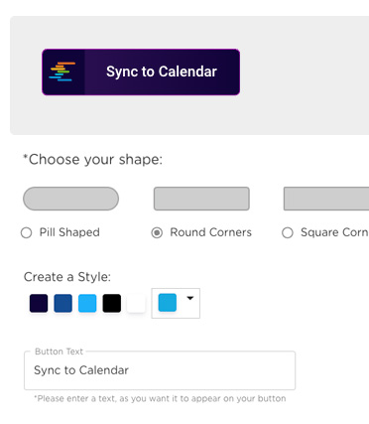Image resolution: width=369 pixels, height=424 pixels.
Task: Focus the Button Text input field
Action: pos(160,370)
